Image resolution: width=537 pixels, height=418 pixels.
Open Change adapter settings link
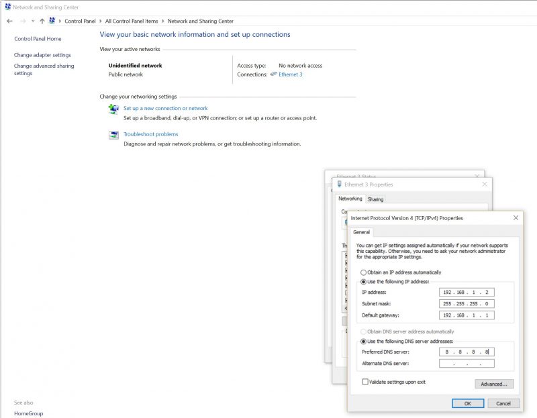[42, 55]
